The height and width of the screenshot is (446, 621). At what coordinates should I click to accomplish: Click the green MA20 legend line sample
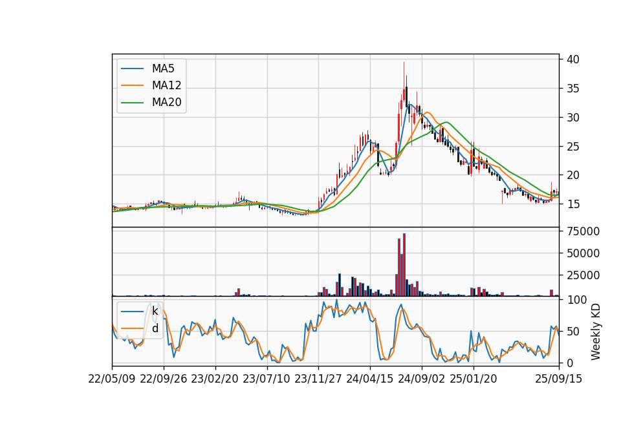132,102
